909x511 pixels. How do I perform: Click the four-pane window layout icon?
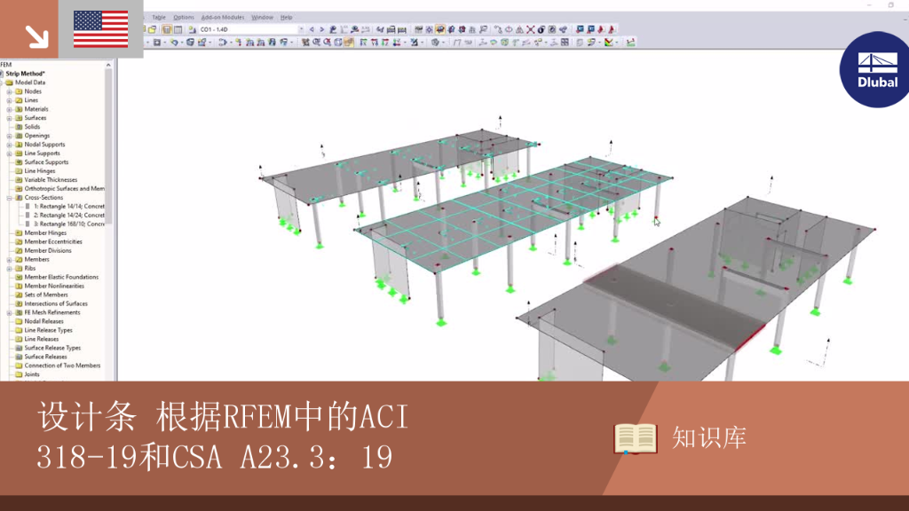point(565,43)
